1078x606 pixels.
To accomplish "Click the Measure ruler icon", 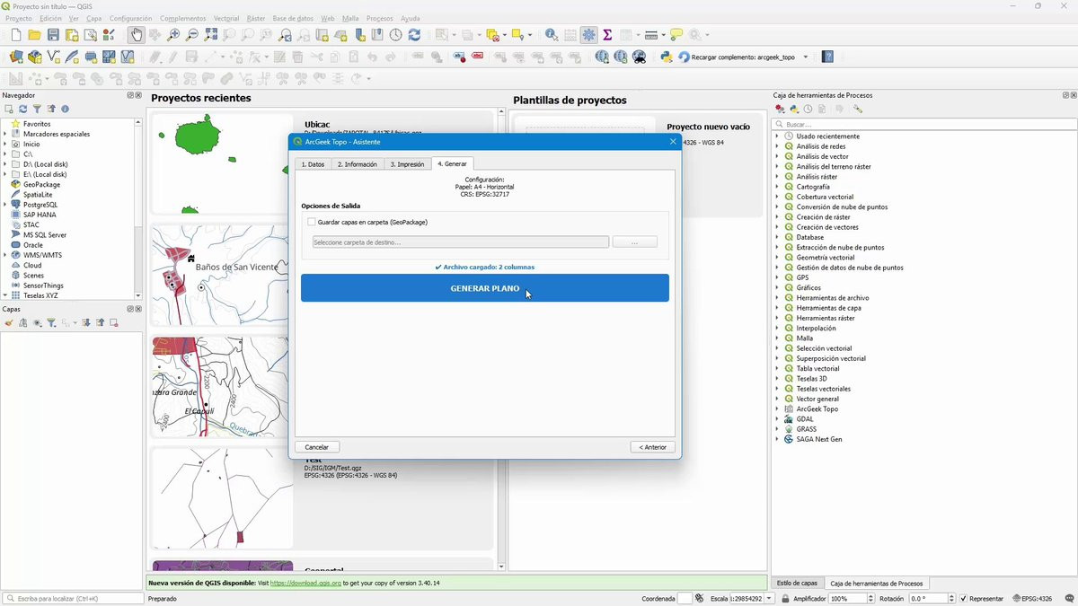I will coord(652,35).
